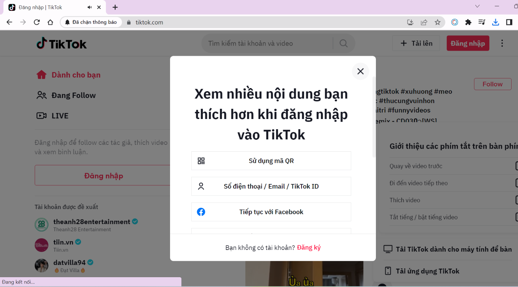The width and height of the screenshot is (518, 287).
Task: Open the LIVE section
Action: pos(52,116)
